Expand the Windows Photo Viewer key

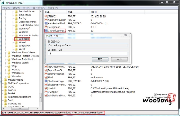(6, 53)
